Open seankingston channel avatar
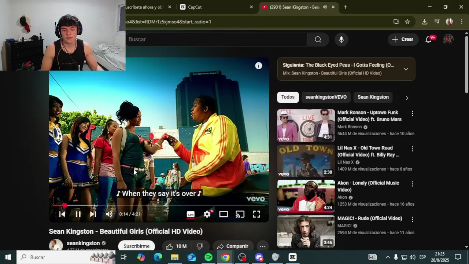The width and height of the screenshot is (469, 264). tap(56, 245)
